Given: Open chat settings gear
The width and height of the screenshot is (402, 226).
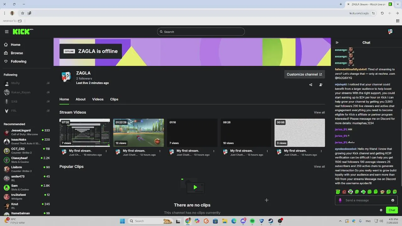Looking at the screenshot, I should 381,210.
